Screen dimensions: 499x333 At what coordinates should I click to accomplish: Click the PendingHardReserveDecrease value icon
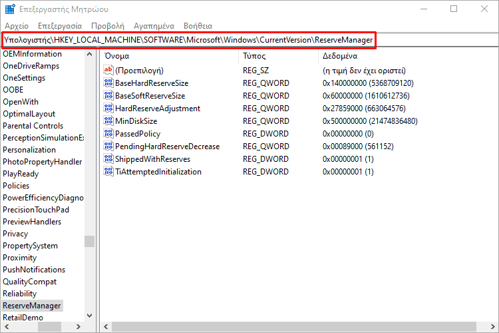coord(108,146)
